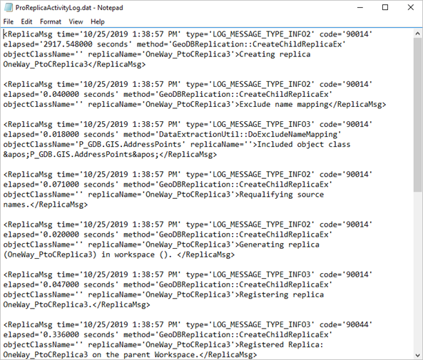Click text '0.018000 seconds'

78,134
